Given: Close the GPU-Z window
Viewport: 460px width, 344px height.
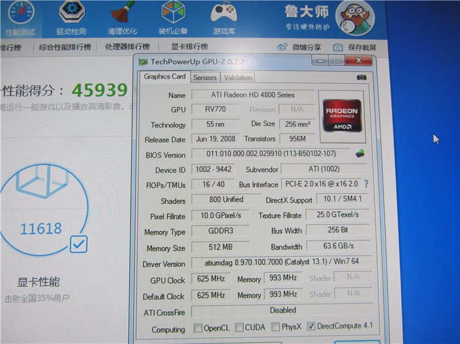Looking at the screenshot, I should (x=359, y=61).
